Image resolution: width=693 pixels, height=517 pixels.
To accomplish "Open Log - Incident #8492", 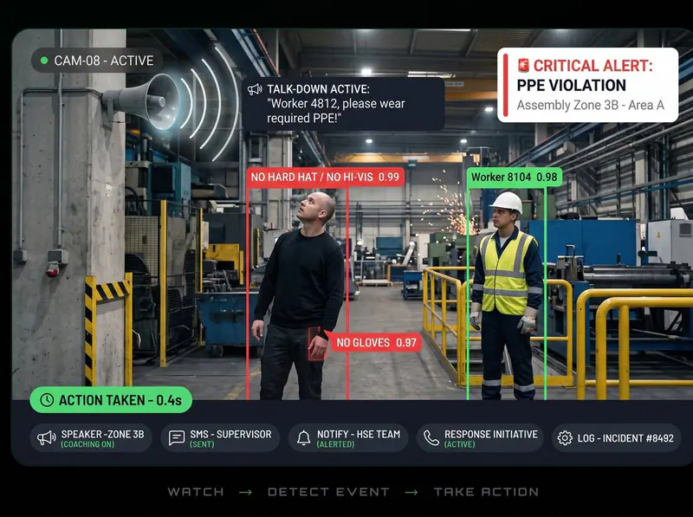I will (x=616, y=438).
